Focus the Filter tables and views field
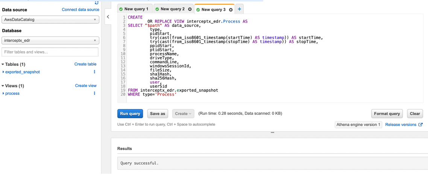This screenshot has height=182, width=428. click(50, 52)
